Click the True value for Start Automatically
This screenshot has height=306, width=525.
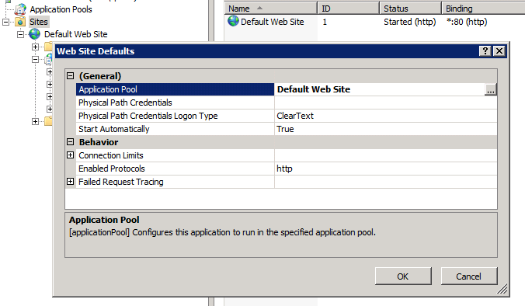click(x=386, y=129)
